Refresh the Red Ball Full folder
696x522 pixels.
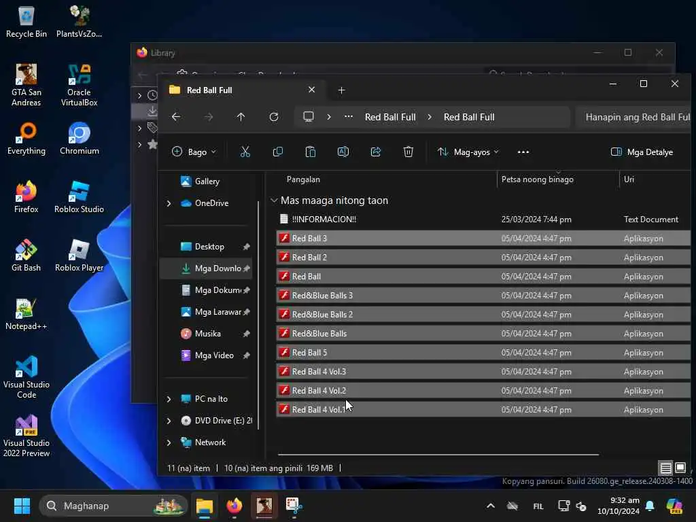click(274, 117)
